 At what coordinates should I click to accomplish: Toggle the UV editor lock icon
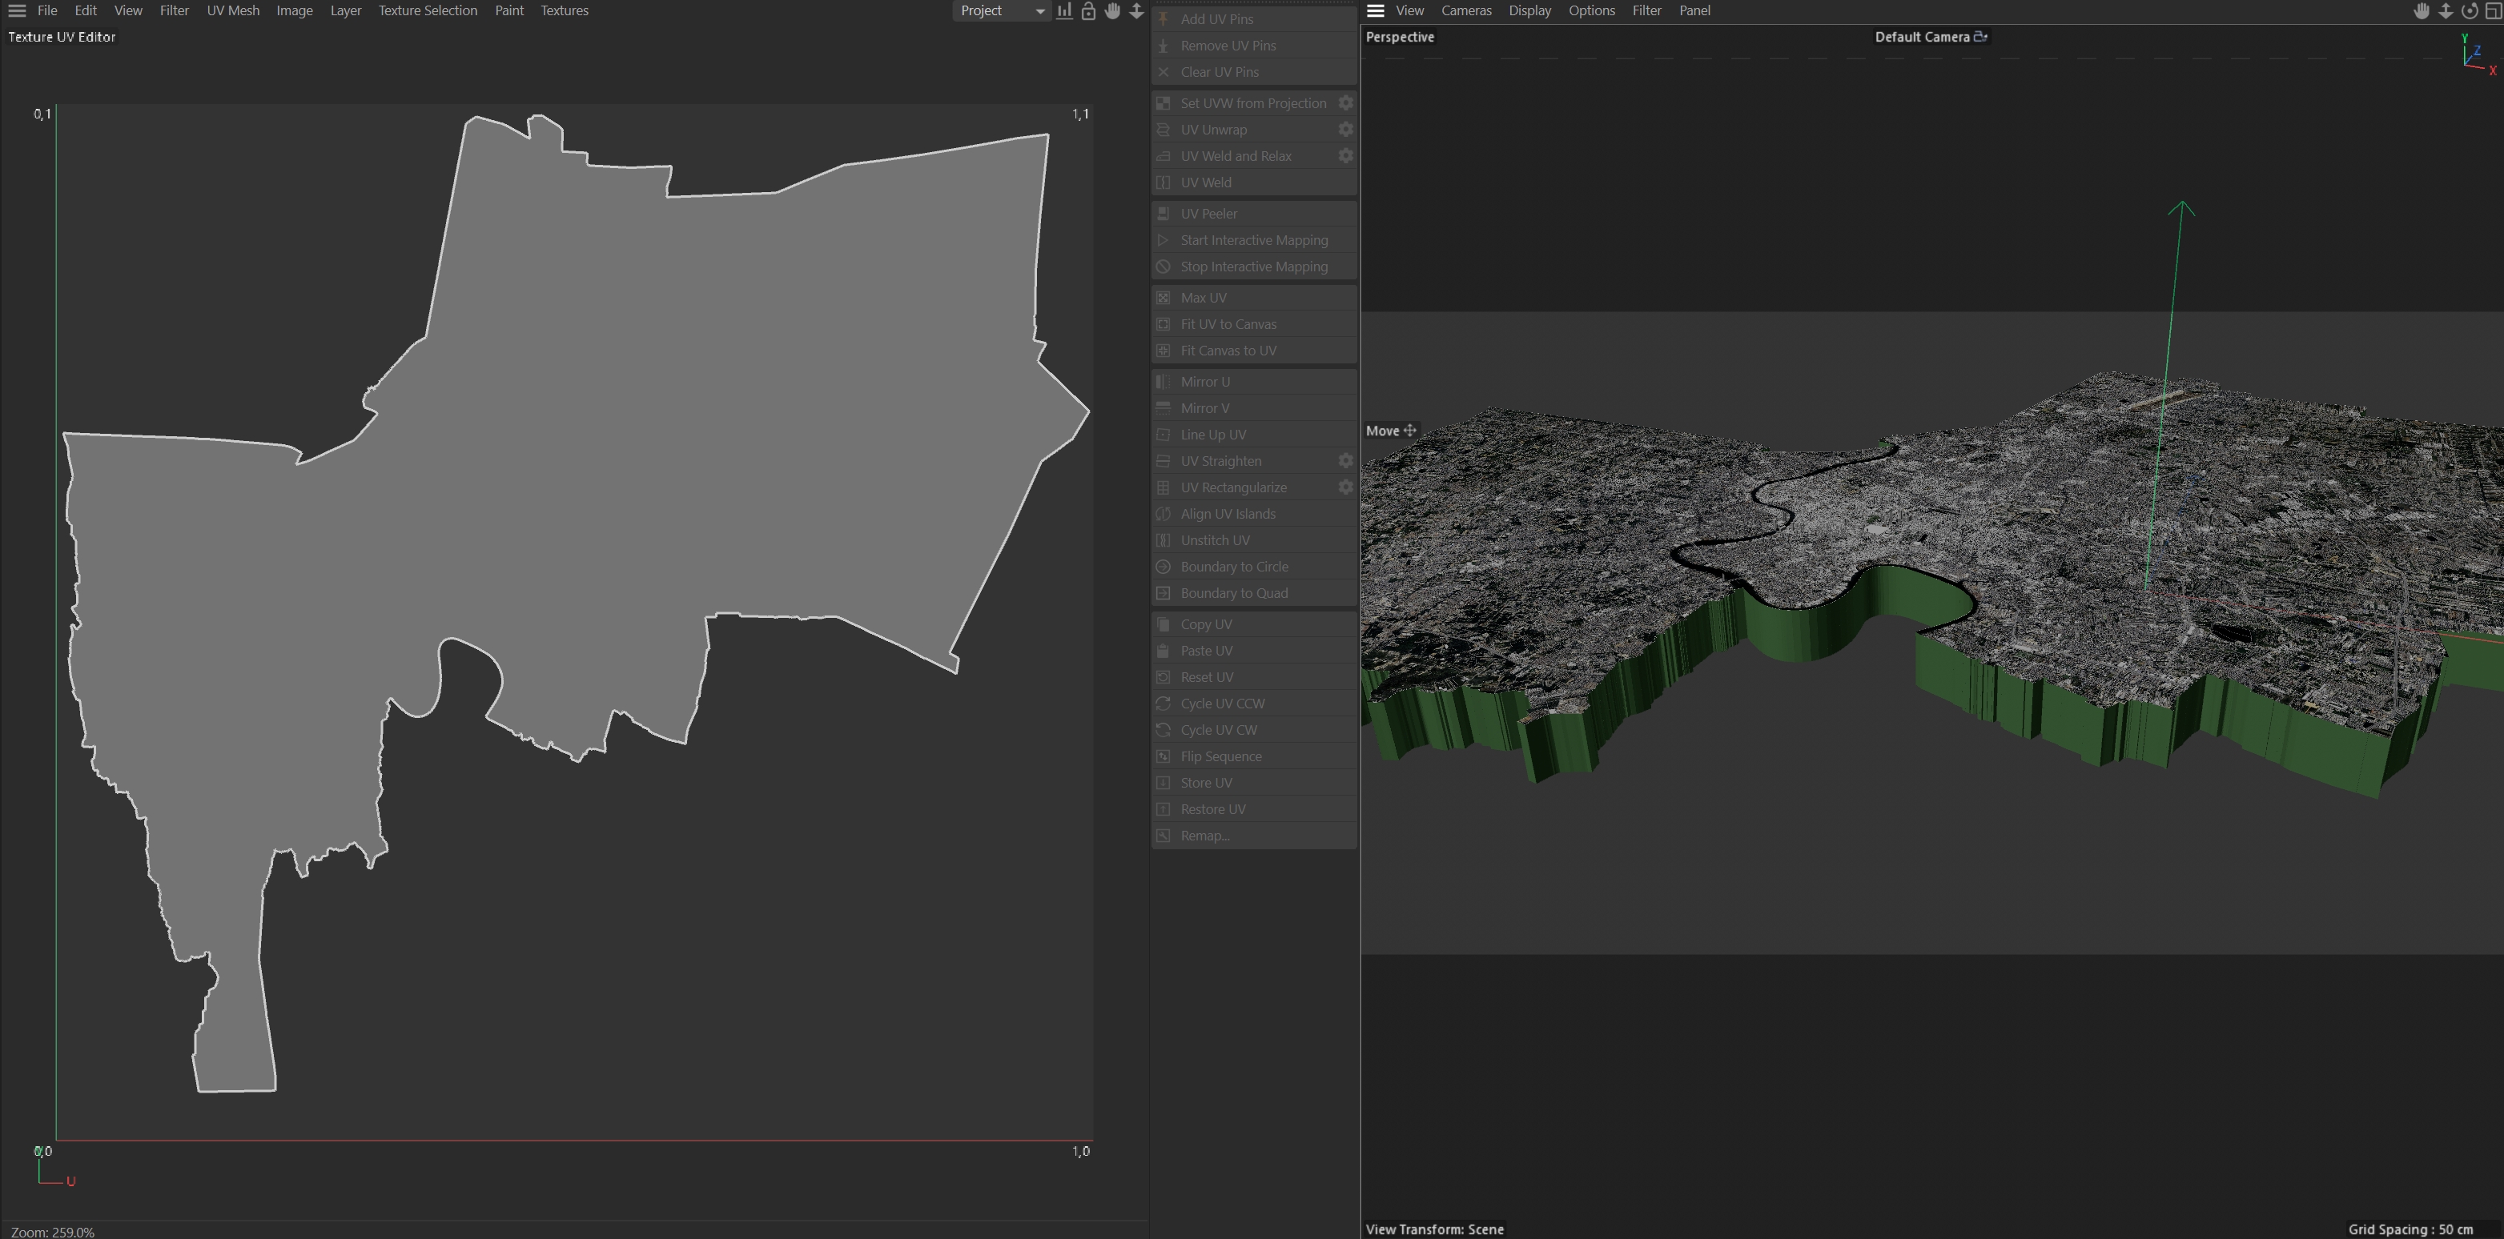click(x=1089, y=10)
